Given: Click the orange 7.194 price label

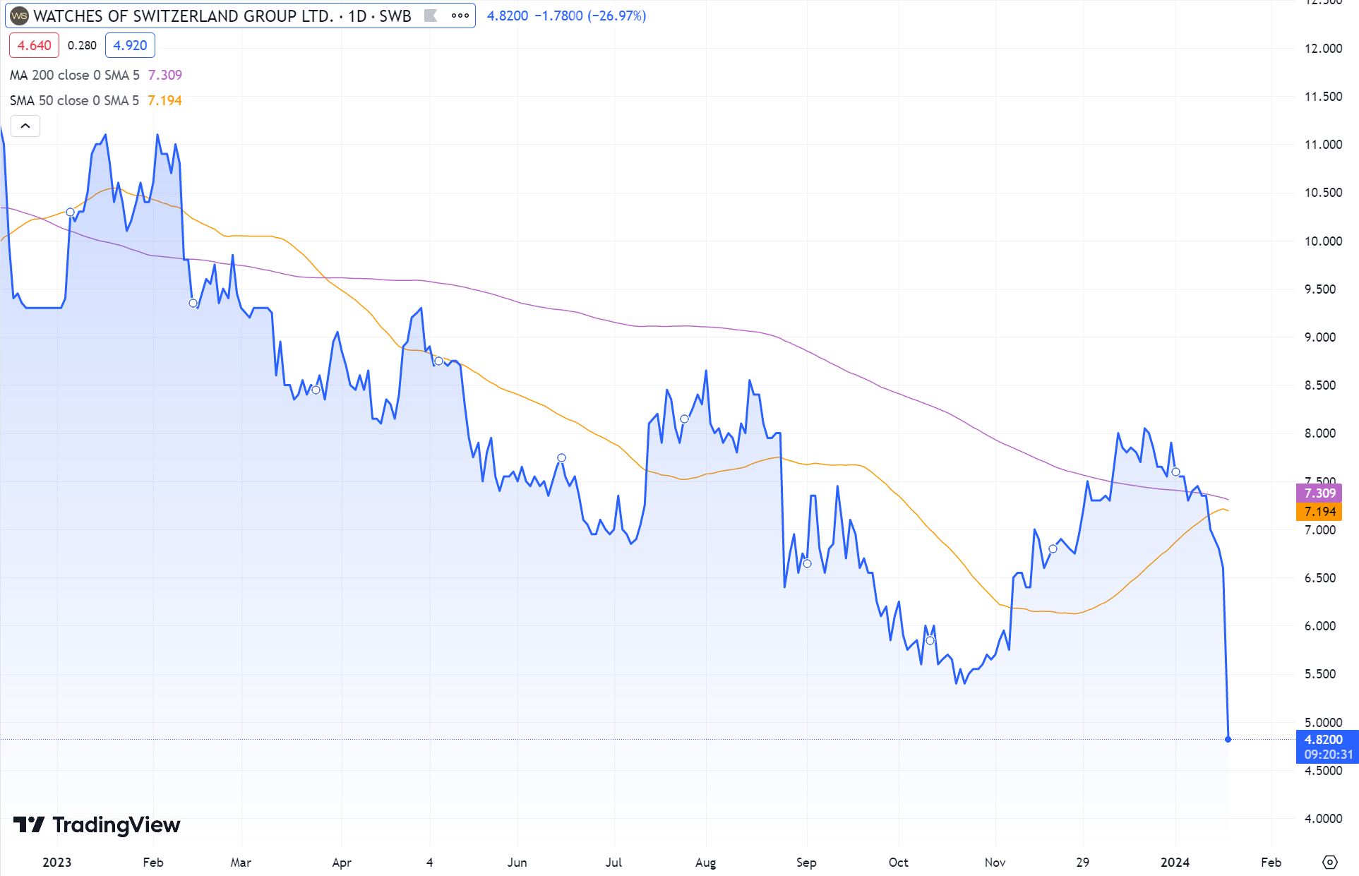Looking at the screenshot, I should point(1319,511).
